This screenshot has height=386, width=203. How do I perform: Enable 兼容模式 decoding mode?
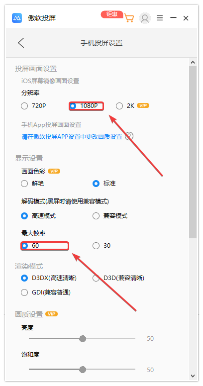[110, 216]
